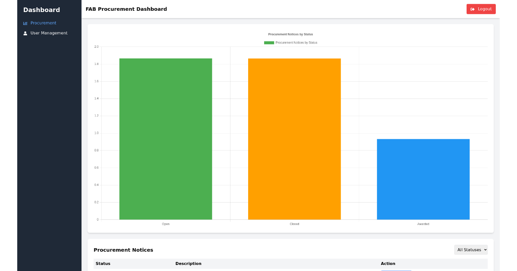Click the red Logout button

481,9
